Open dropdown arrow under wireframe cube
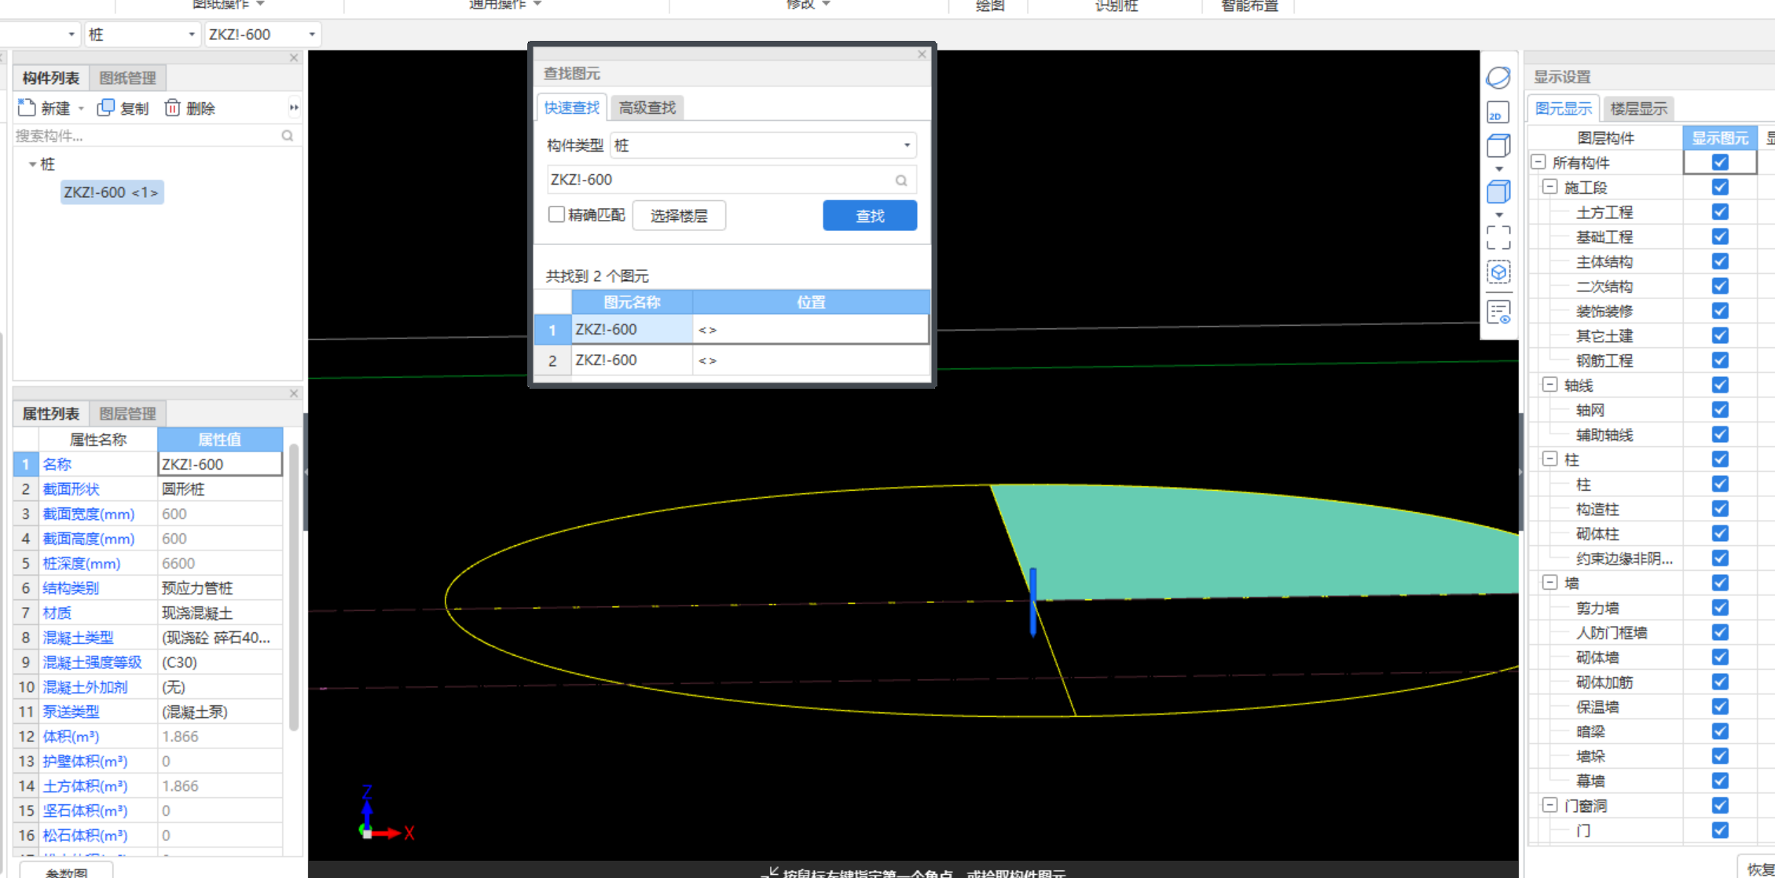The image size is (1775, 878). pyautogui.click(x=1498, y=169)
